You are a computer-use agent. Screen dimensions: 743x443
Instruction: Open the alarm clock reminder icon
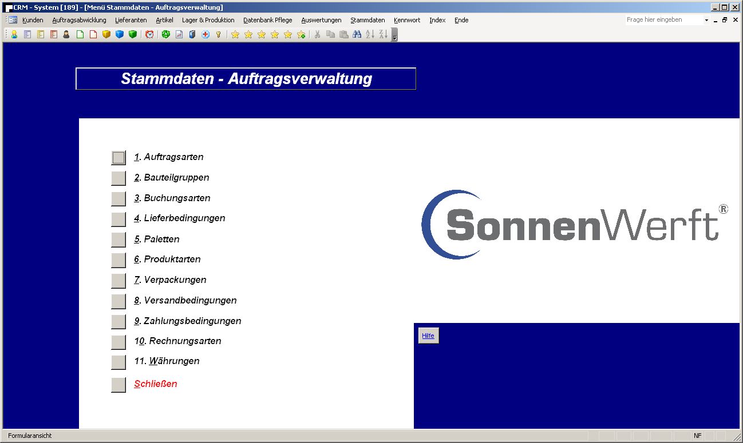[x=149, y=34]
